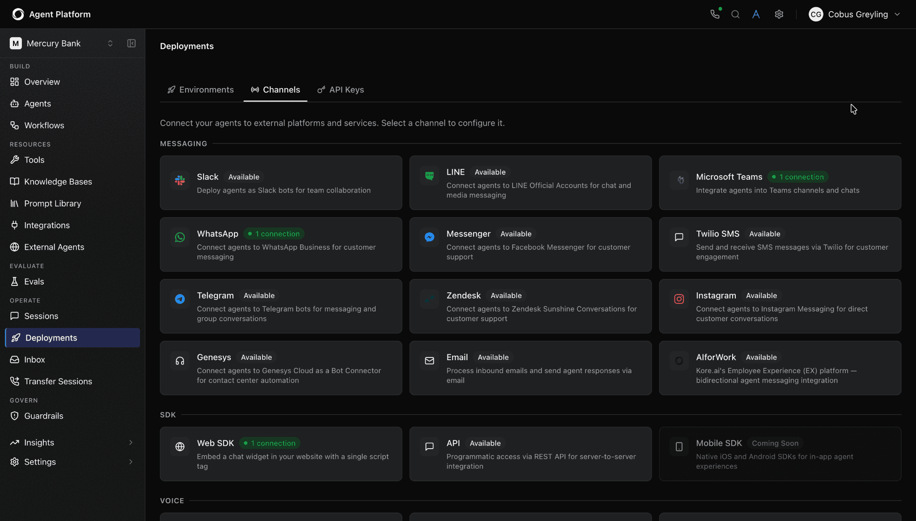916x521 pixels.
Task: Open settings gear icon in top bar
Action: click(779, 14)
